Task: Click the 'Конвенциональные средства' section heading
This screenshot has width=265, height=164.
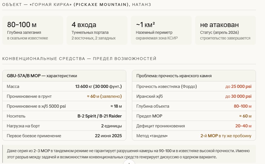Action: [x=79, y=59]
